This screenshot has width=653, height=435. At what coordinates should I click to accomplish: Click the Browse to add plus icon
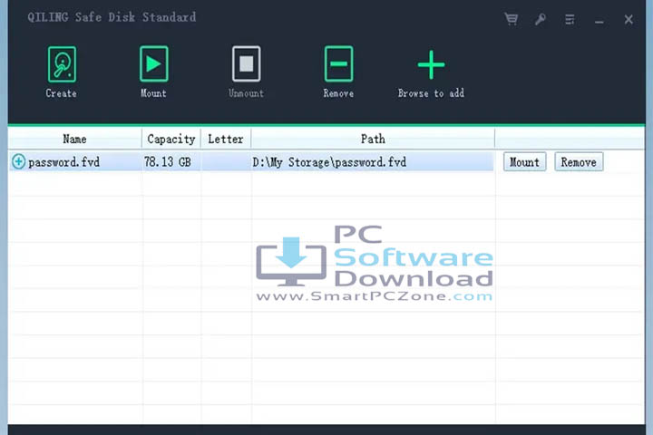pos(431,64)
